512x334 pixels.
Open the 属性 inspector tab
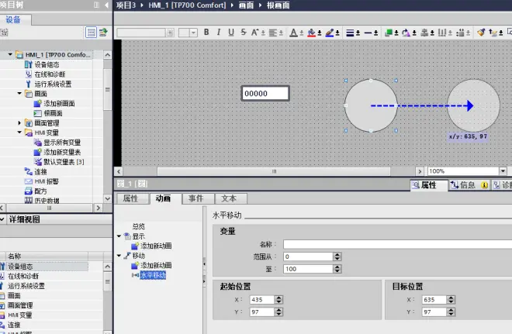coord(428,185)
